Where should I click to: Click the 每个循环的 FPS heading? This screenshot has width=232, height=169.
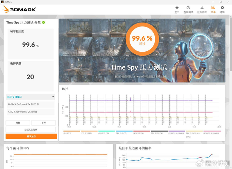point(18,148)
